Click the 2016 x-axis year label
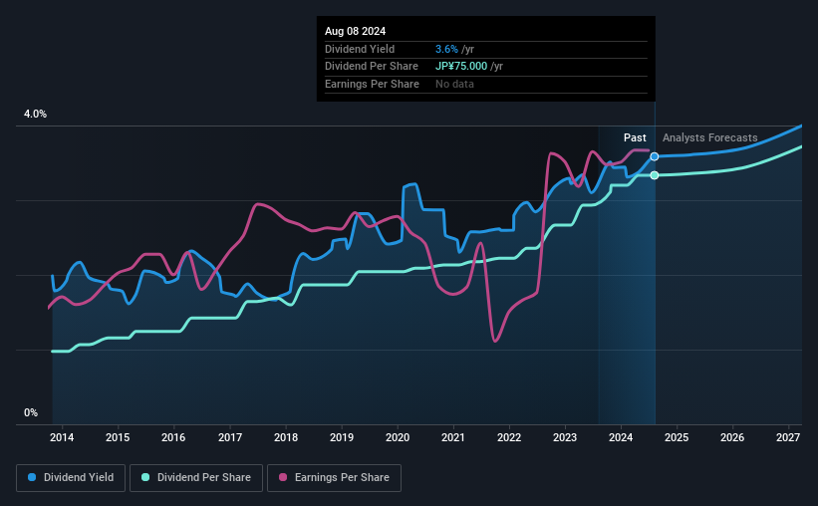 (x=173, y=437)
